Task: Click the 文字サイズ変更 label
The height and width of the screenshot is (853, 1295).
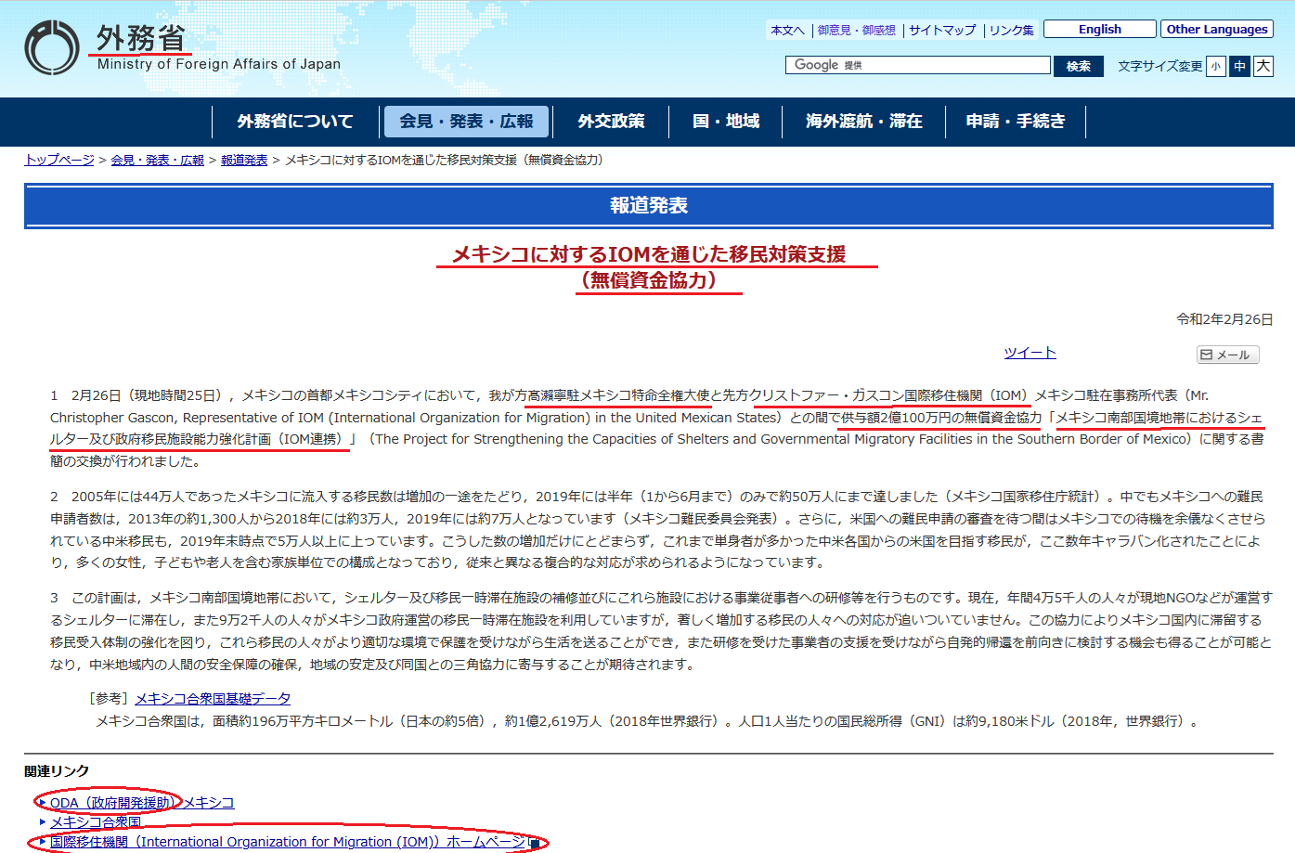Action: click(x=1159, y=66)
